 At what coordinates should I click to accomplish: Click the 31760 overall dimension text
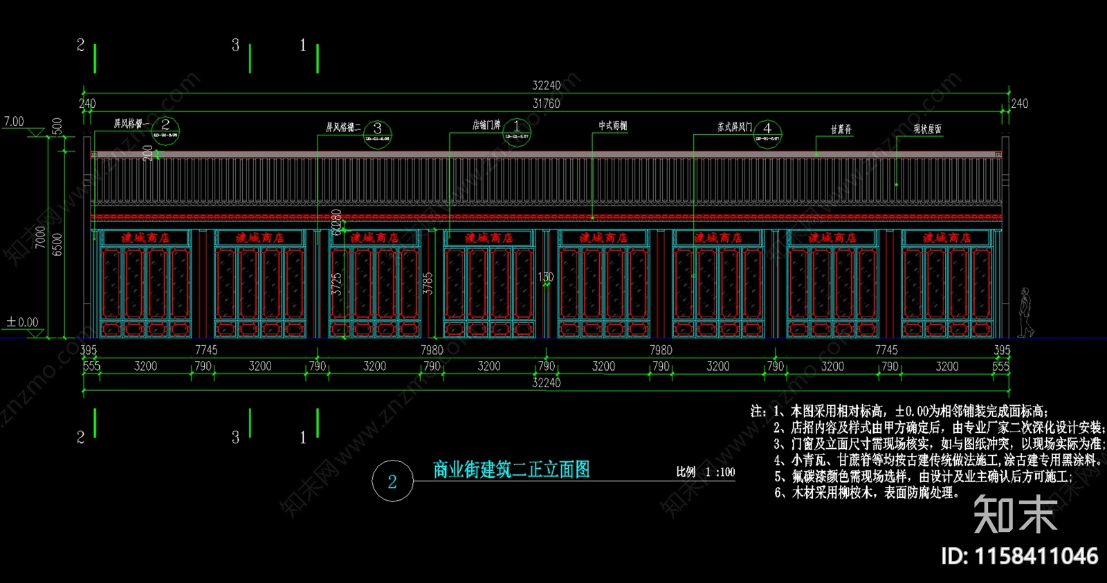click(x=546, y=103)
